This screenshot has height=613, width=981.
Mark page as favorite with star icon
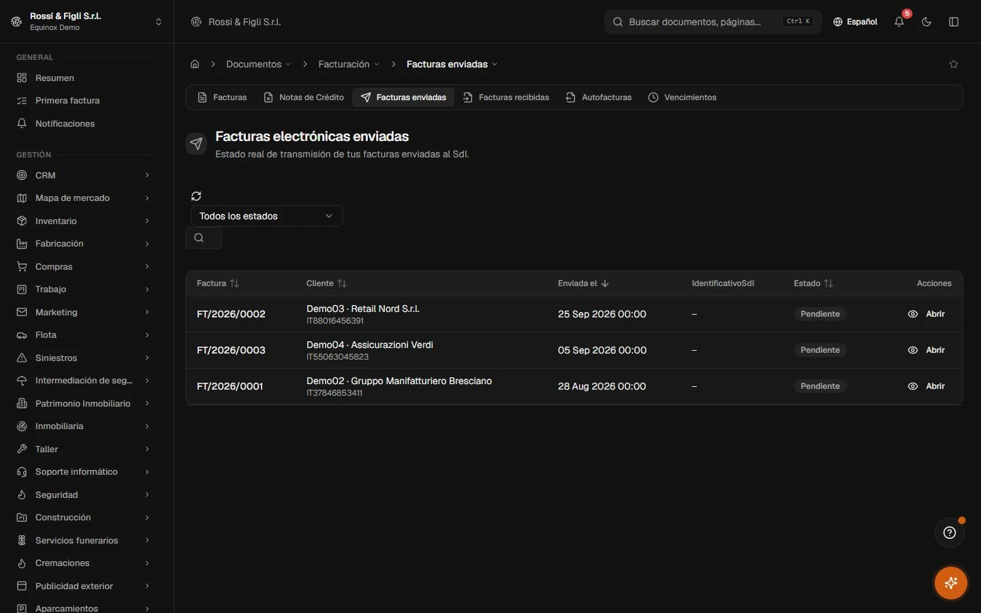(954, 64)
